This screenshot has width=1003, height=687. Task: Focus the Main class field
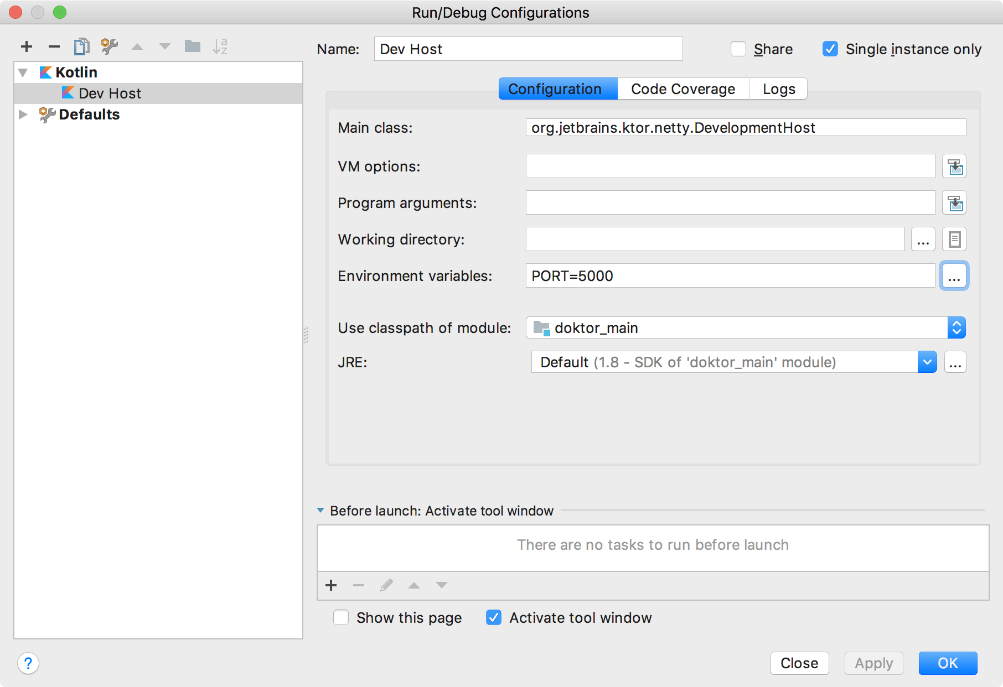[746, 128]
